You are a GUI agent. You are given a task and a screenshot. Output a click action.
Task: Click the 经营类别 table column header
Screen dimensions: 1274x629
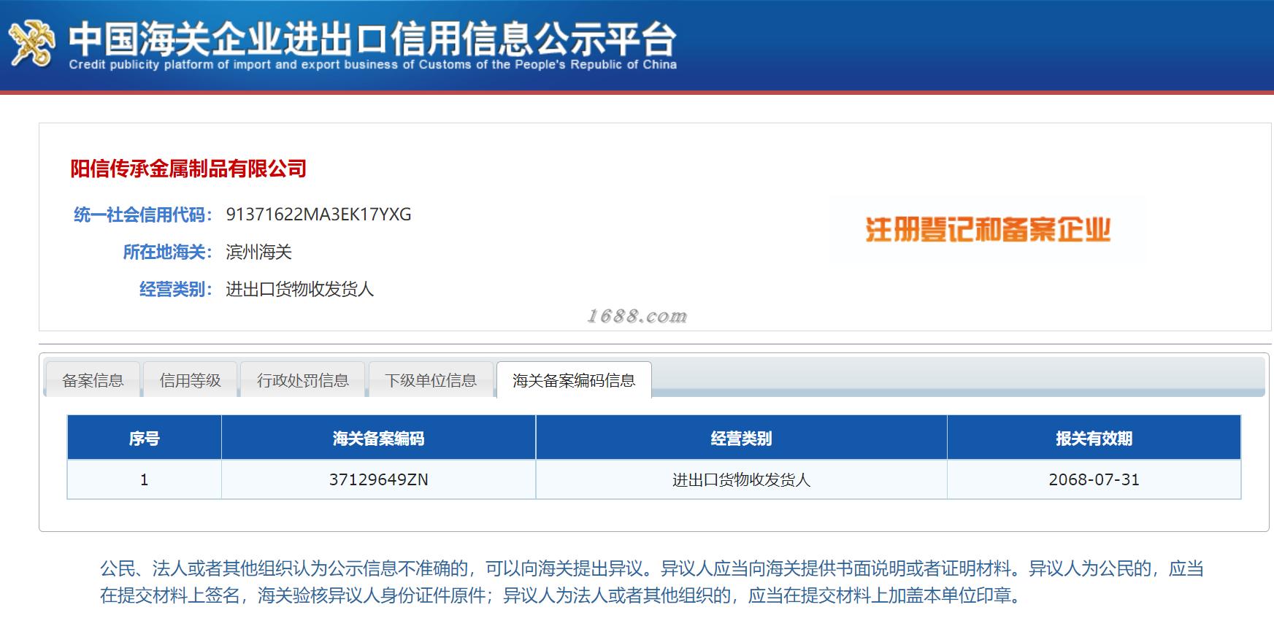point(741,438)
